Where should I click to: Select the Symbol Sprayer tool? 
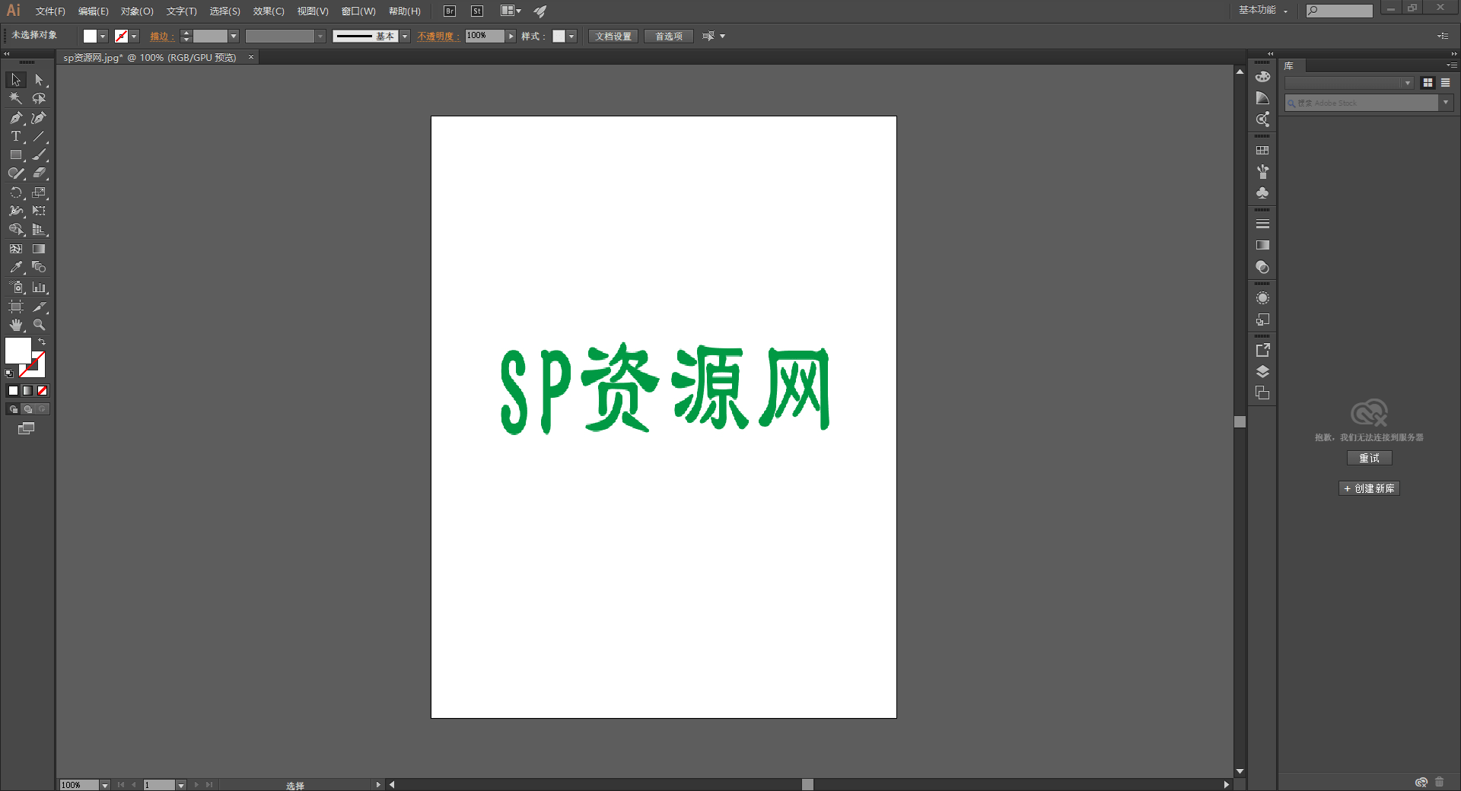pos(16,287)
